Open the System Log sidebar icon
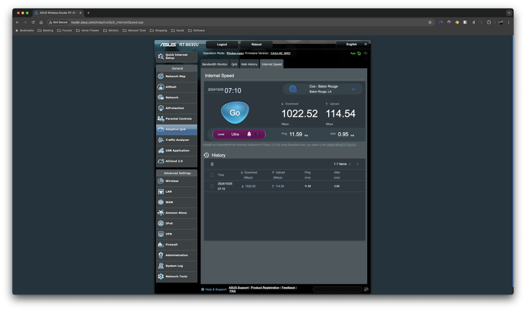Viewport: 526px width, 311px height. pyautogui.click(x=161, y=266)
